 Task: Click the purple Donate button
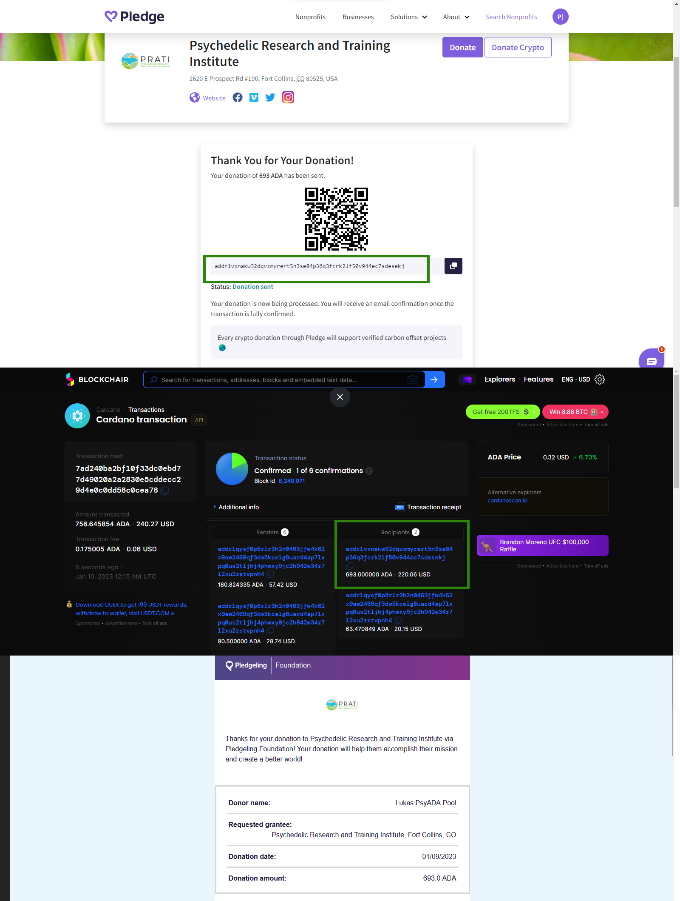coord(462,47)
